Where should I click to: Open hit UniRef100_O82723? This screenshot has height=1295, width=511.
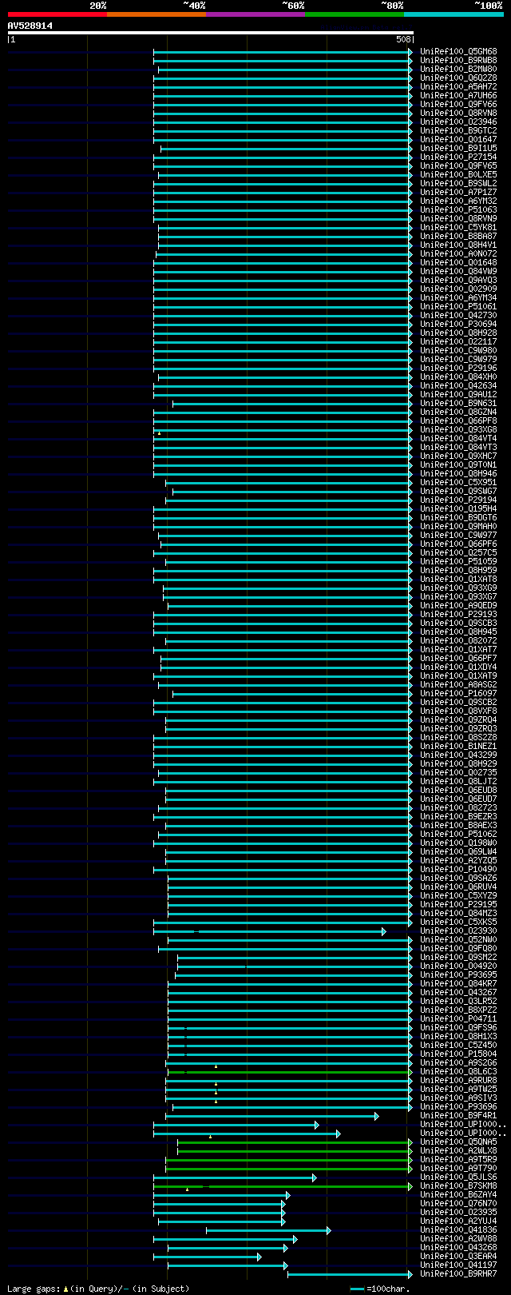pyautogui.click(x=458, y=808)
